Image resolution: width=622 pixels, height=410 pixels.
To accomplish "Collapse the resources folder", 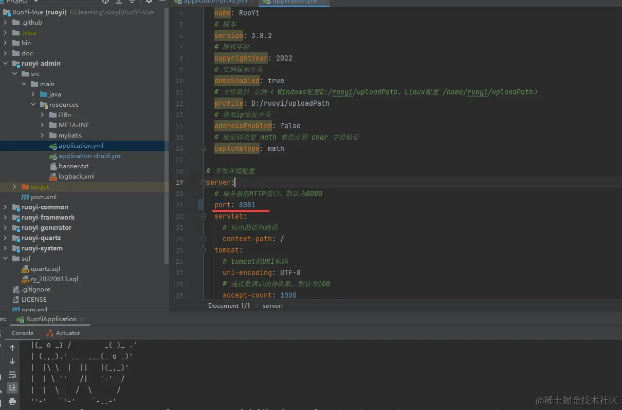I will [x=33, y=105].
